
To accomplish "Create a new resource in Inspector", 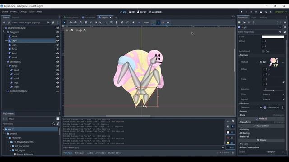I will [239, 22].
